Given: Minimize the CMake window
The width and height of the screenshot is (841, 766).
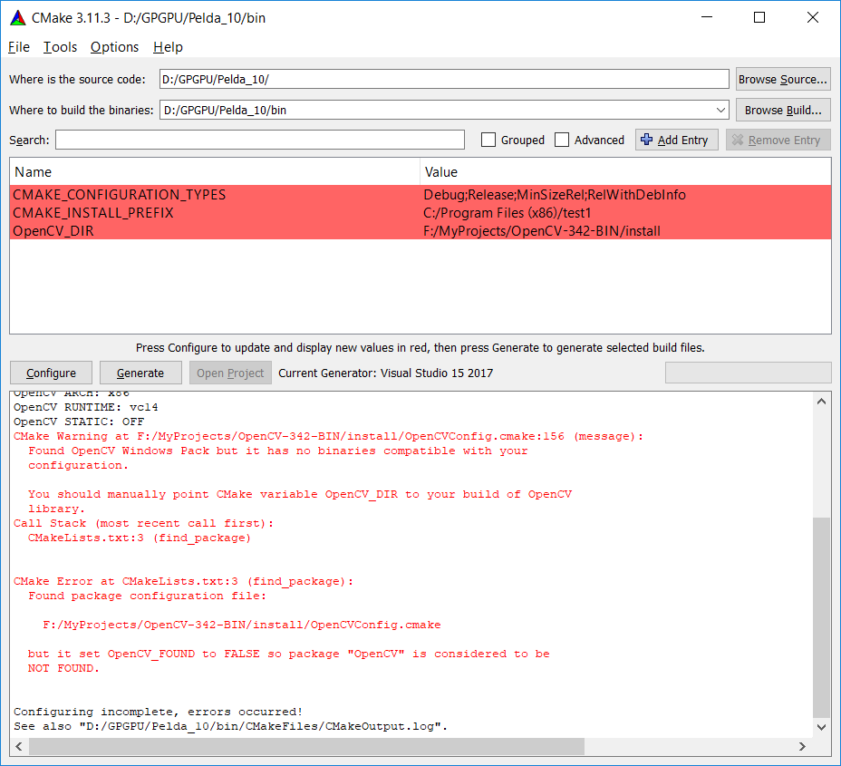Looking at the screenshot, I should coord(707,18).
